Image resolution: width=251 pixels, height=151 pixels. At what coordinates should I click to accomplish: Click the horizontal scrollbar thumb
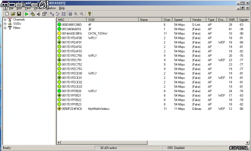104,142
